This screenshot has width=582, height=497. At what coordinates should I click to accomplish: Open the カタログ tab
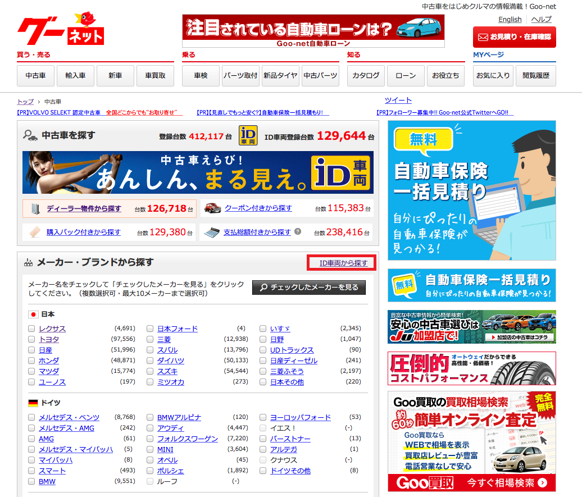coord(366,76)
